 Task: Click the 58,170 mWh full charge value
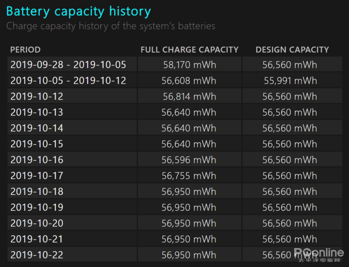pos(189,65)
